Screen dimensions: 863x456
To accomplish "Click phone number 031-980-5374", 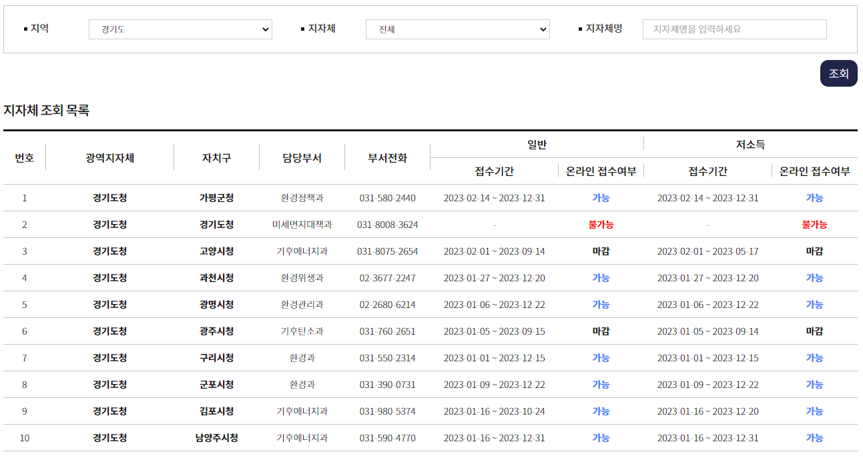I will 387,411.
